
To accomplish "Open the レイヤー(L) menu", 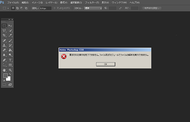I will pyautogui.click(x=51, y=3).
